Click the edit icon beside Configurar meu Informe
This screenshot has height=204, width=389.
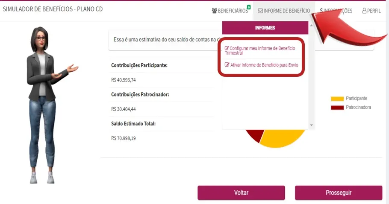[x=227, y=48]
